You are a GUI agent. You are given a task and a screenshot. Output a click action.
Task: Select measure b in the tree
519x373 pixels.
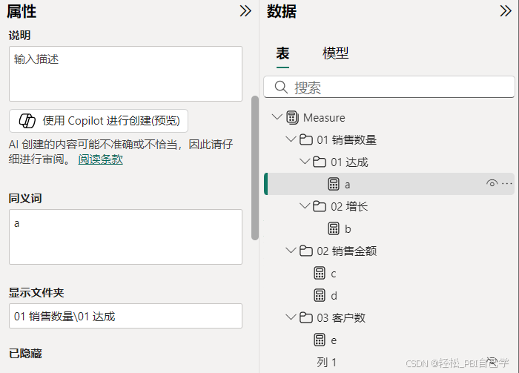(389, 228)
